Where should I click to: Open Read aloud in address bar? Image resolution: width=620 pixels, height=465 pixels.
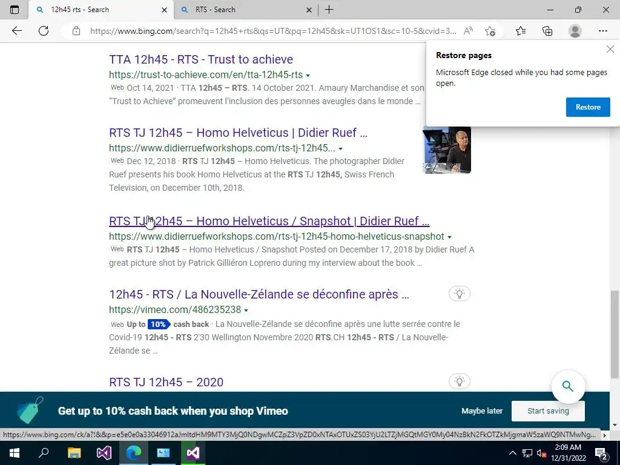tap(468, 31)
